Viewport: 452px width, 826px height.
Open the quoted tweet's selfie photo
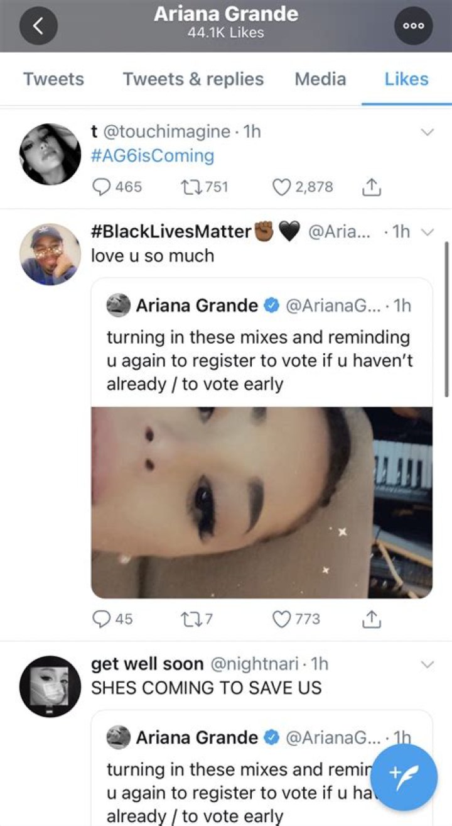coord(262,502)
